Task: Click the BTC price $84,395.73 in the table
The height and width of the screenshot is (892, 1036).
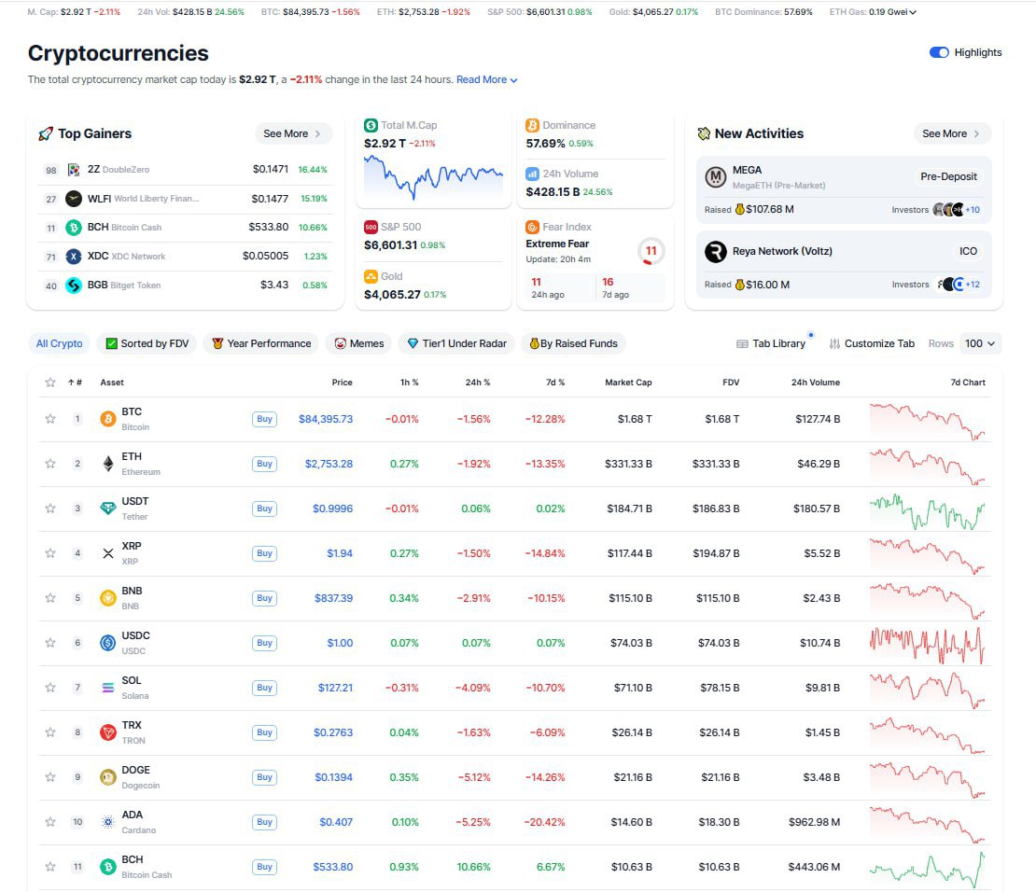Action: coord(326,419)
